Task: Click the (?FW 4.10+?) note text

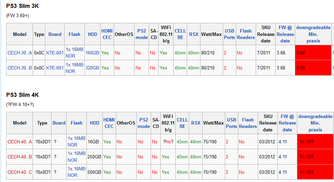Action: (x=20, y=104)
